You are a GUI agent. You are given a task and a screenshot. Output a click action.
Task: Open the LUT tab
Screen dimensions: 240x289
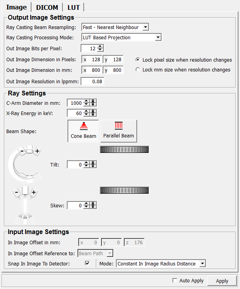point(73,7)
